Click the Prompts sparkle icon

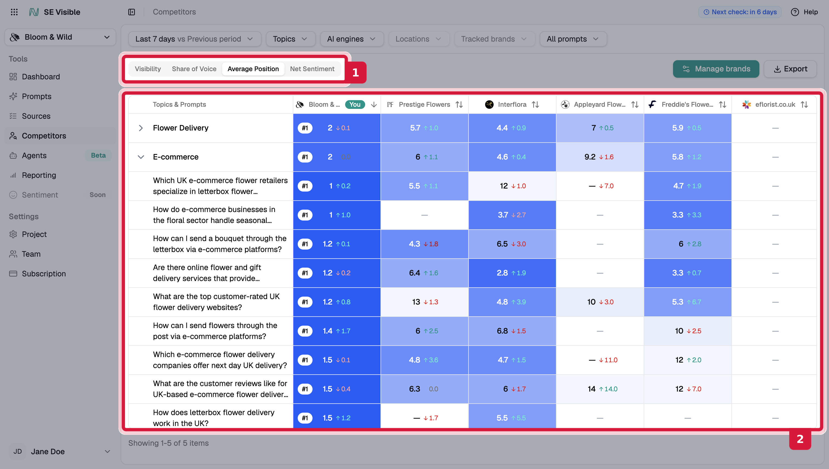click(x=13, y=96)
